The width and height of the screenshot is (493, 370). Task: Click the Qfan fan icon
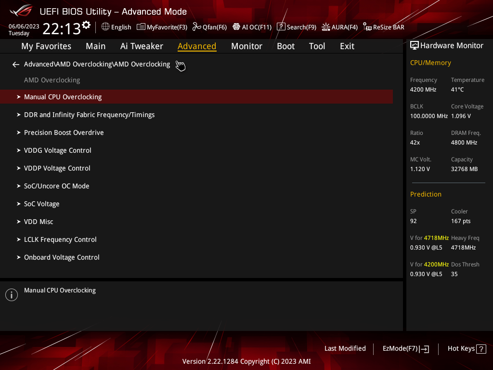[196, 27]
